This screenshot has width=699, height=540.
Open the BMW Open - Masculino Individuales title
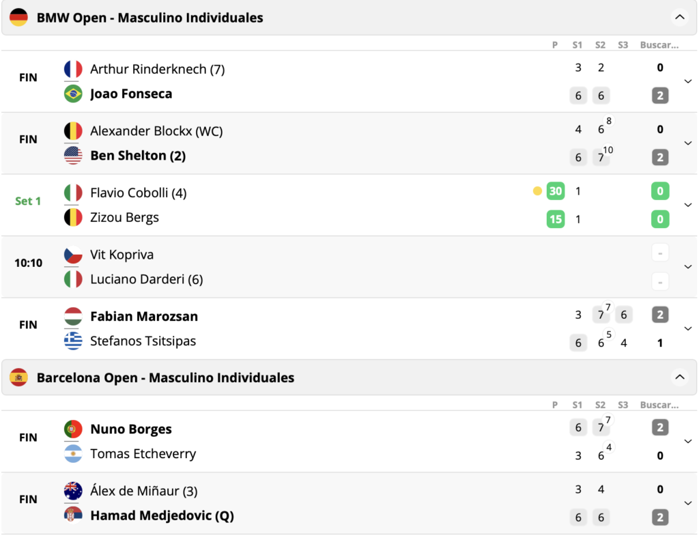(149, 18)
